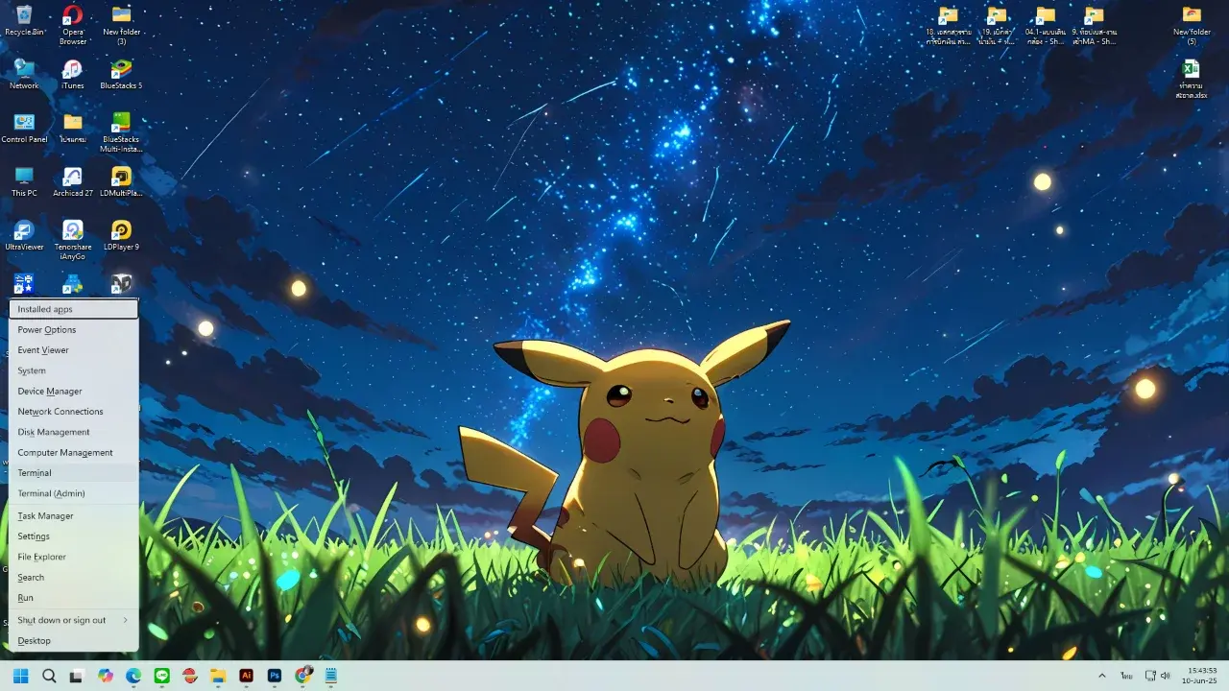This screenshot has height=691, width=1229.
Task: Select the folder shortcut starting with 18.
Action: 949,25
